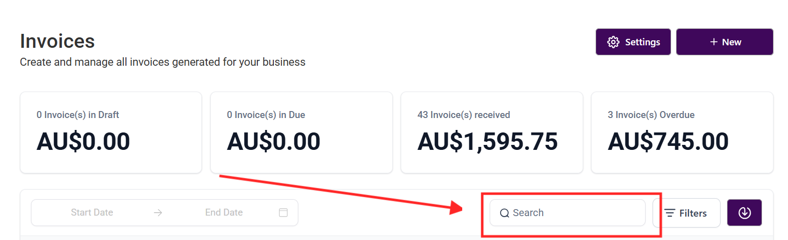Select the Invoice(s) in Due card
The height and width of the screenshot is (240, 788).
coord(301,132)
